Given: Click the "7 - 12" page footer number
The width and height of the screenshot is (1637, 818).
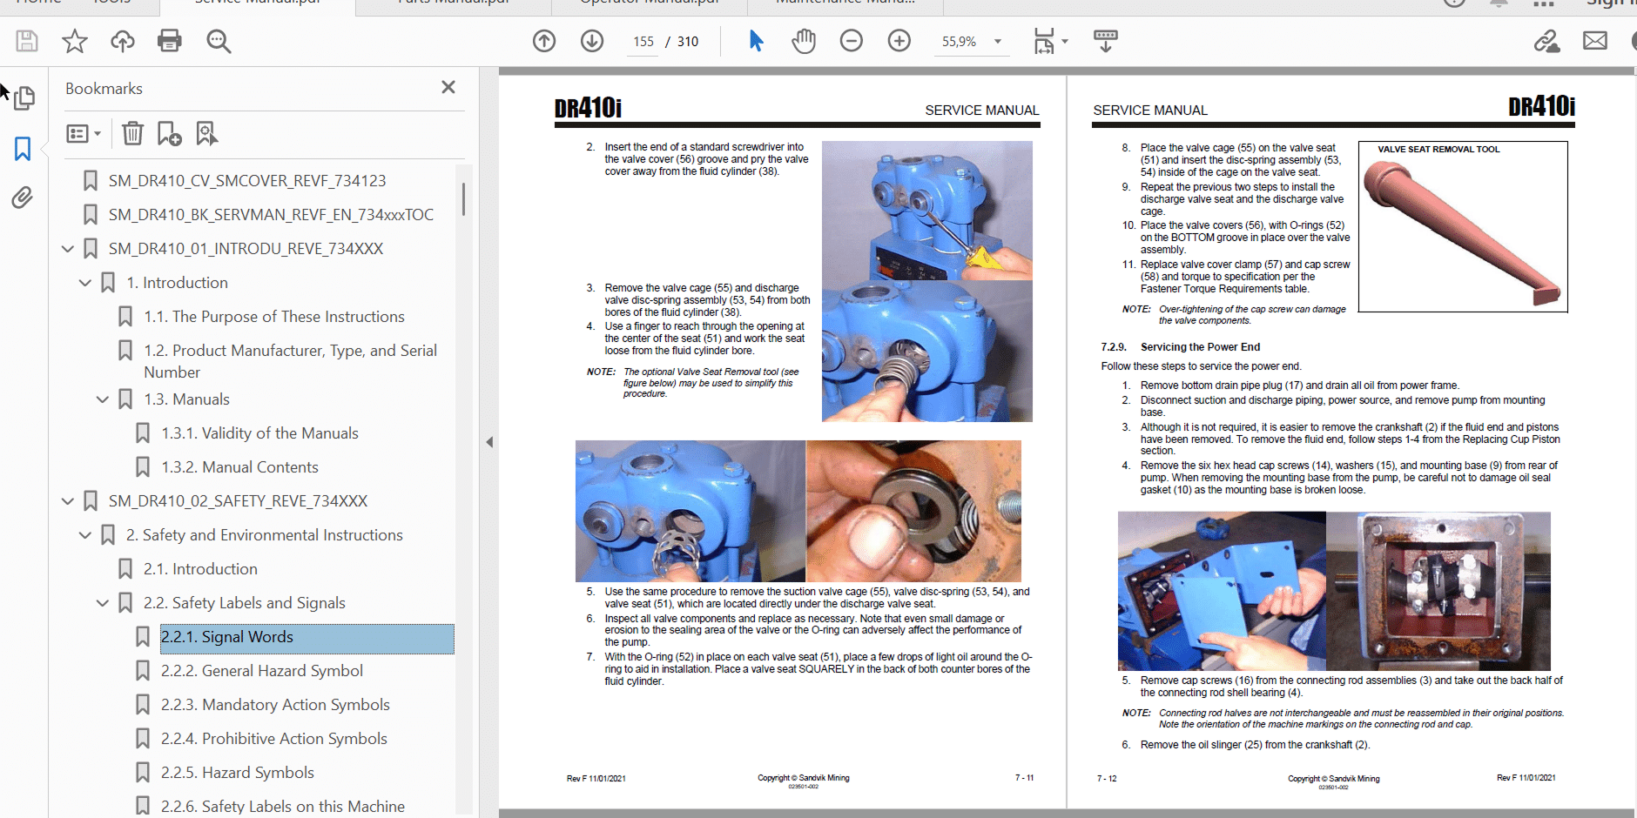Looking at the screenshot, I should (x=1107, y=779).
